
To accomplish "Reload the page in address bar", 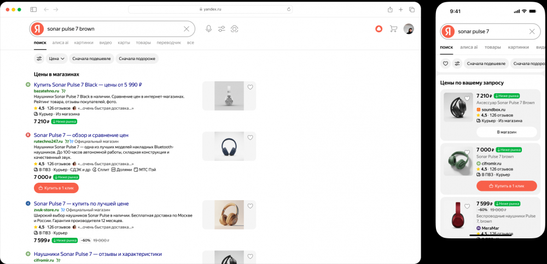I will click(x=288, y=9).
